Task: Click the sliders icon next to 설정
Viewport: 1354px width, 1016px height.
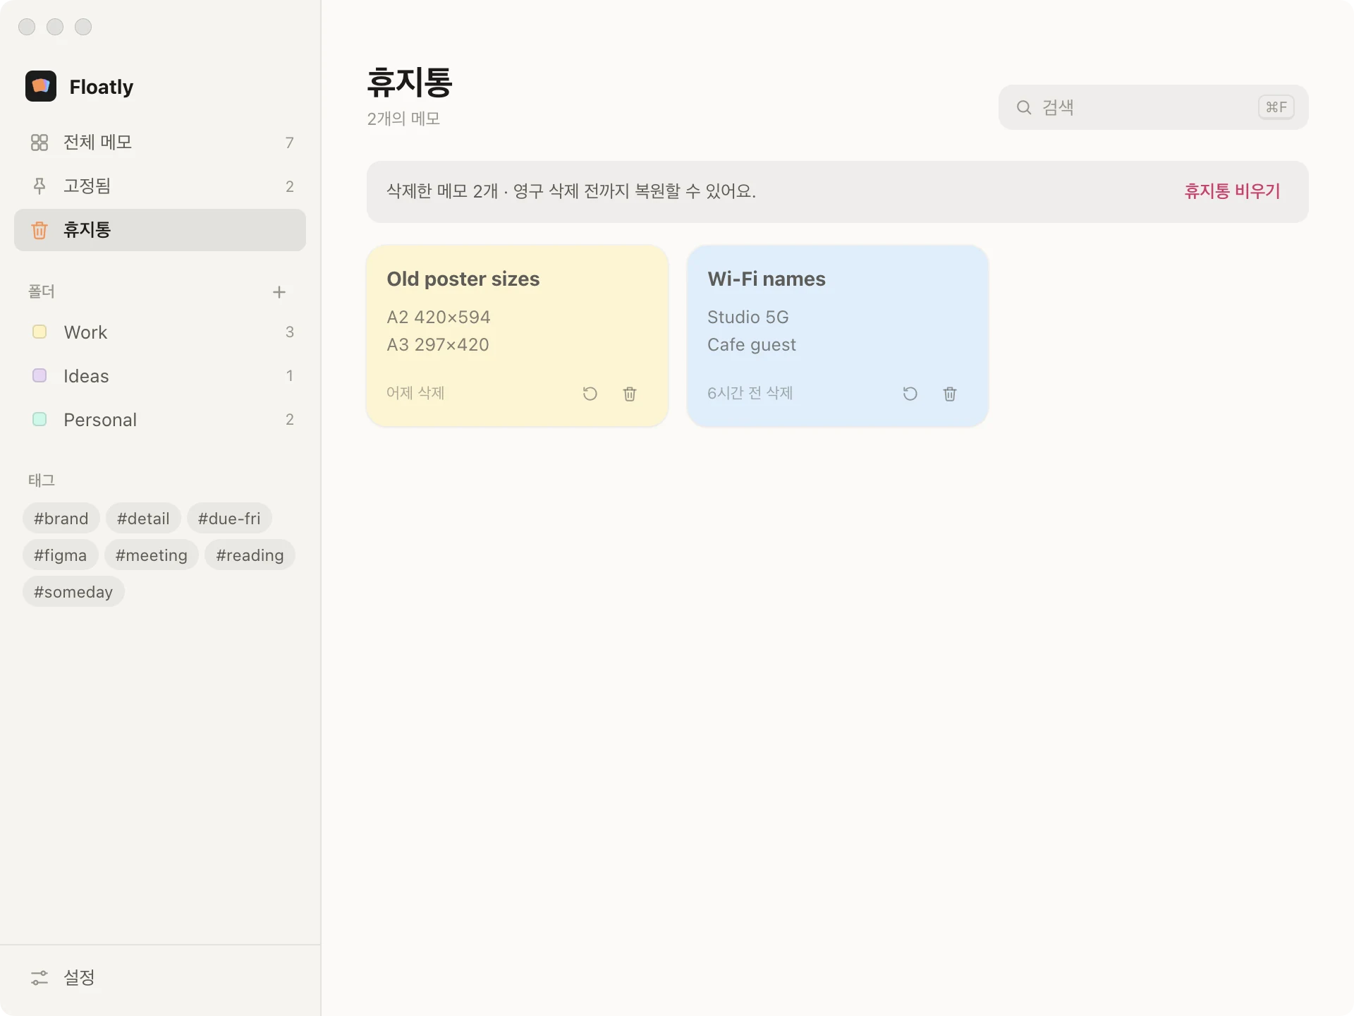Action: point(39,978)
